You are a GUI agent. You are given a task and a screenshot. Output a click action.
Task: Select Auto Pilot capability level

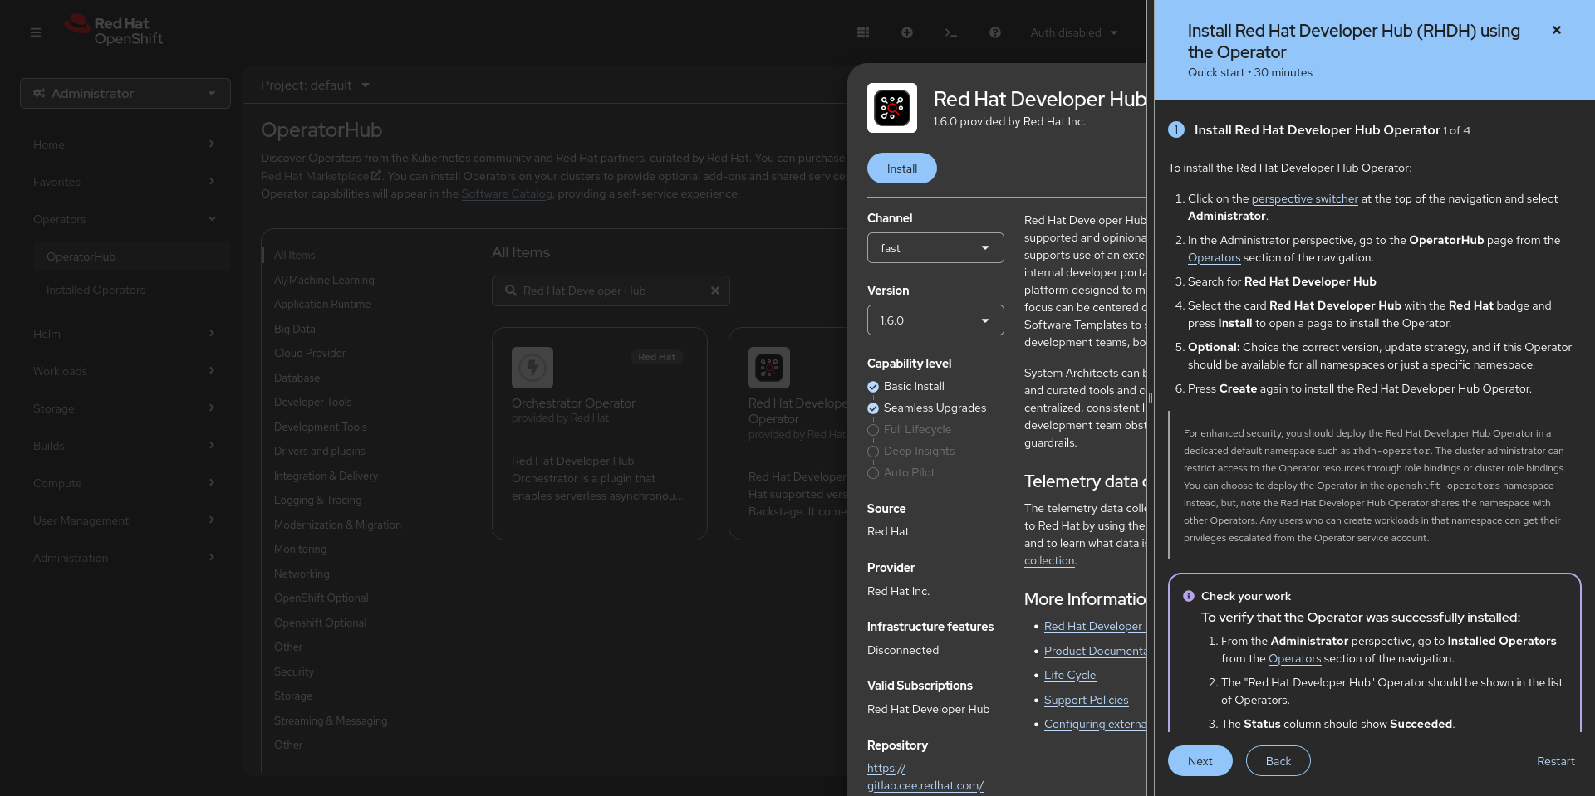point(901,472)
